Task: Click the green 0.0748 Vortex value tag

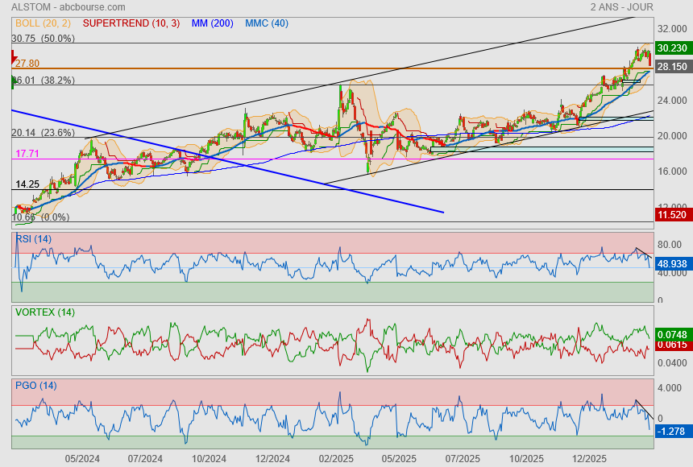Action: tap(672, 334)
